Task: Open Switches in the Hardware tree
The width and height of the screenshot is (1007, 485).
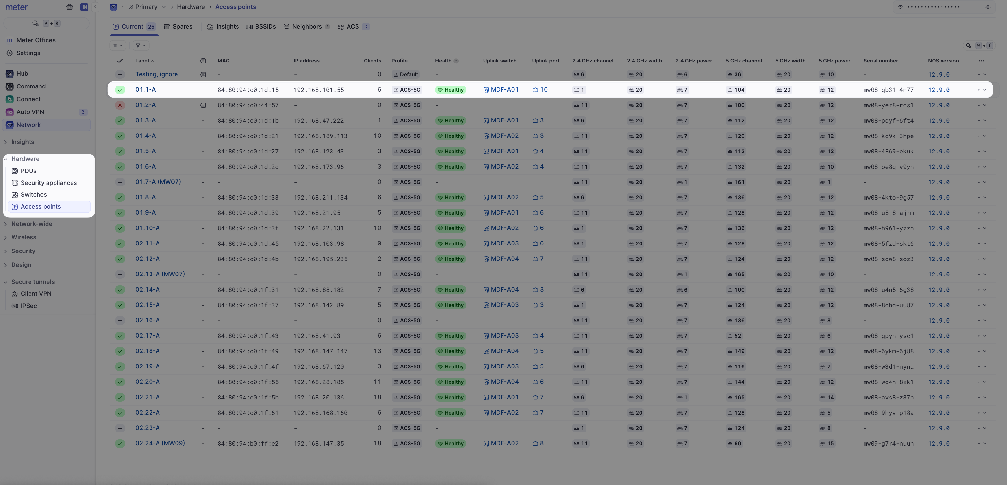Action: [x=34, y=195]
